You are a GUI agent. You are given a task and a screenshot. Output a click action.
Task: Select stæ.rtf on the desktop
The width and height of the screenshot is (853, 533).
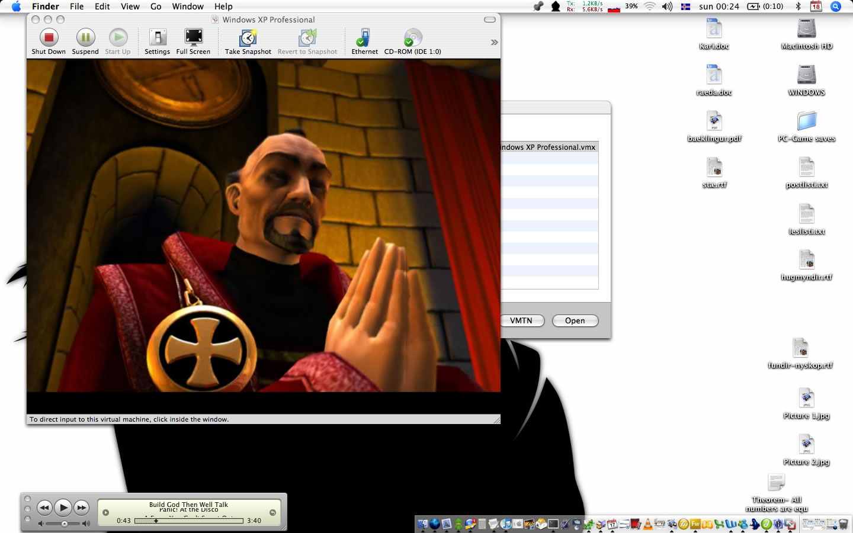714,173
